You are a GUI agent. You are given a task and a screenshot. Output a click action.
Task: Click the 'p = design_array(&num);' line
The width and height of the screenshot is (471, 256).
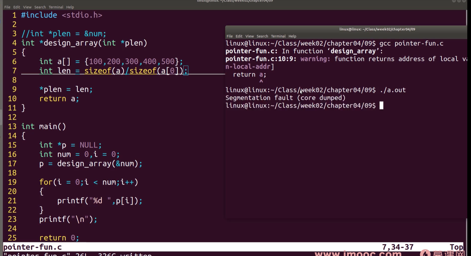click(91, 164)
